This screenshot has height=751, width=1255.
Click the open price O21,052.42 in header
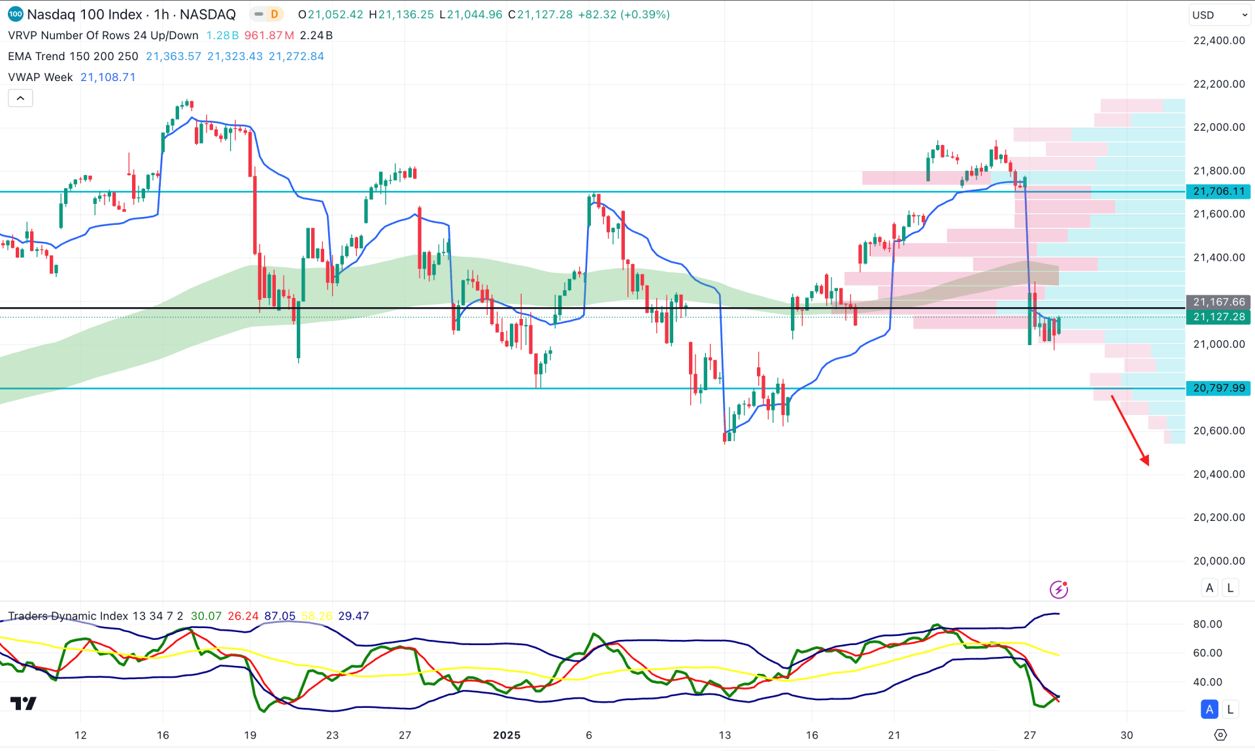(330, 14)
